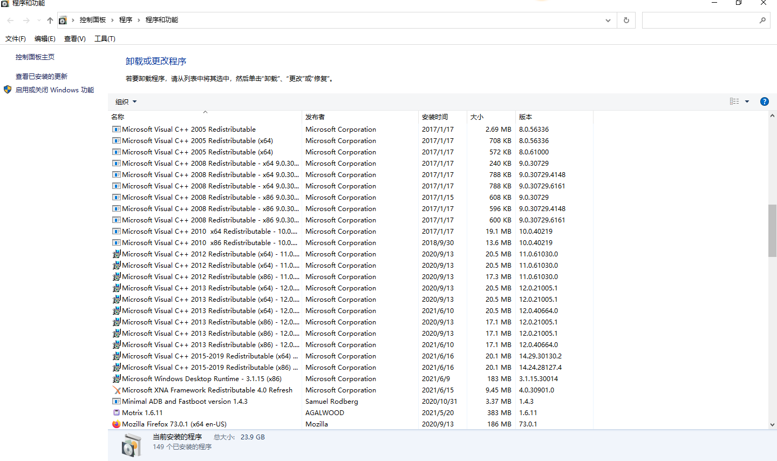Open 启用或关闭 Windows 功能 link
Viewport: 777px width, 461px height.
pyautogui.click(x=54, y=90)
